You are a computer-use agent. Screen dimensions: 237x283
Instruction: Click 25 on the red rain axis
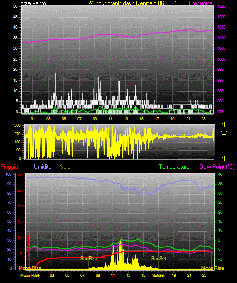tap(20, 190)
